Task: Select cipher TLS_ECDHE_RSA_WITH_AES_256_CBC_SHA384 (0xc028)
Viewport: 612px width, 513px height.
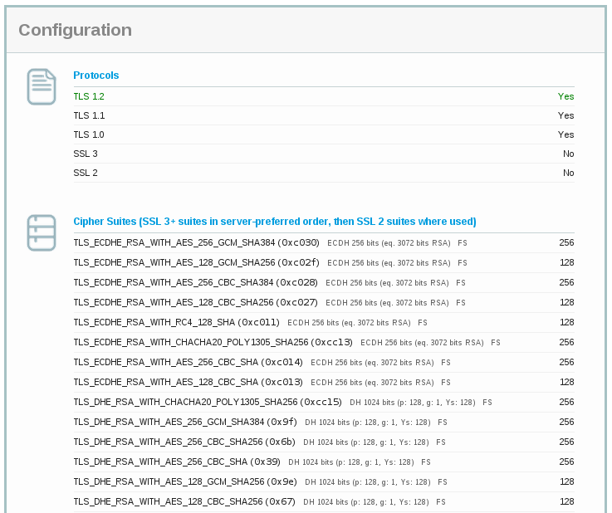Action: 195,282
